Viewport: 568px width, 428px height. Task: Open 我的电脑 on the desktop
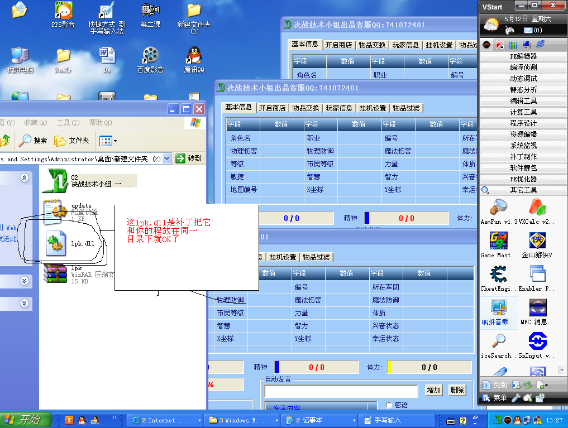point(20,60)
